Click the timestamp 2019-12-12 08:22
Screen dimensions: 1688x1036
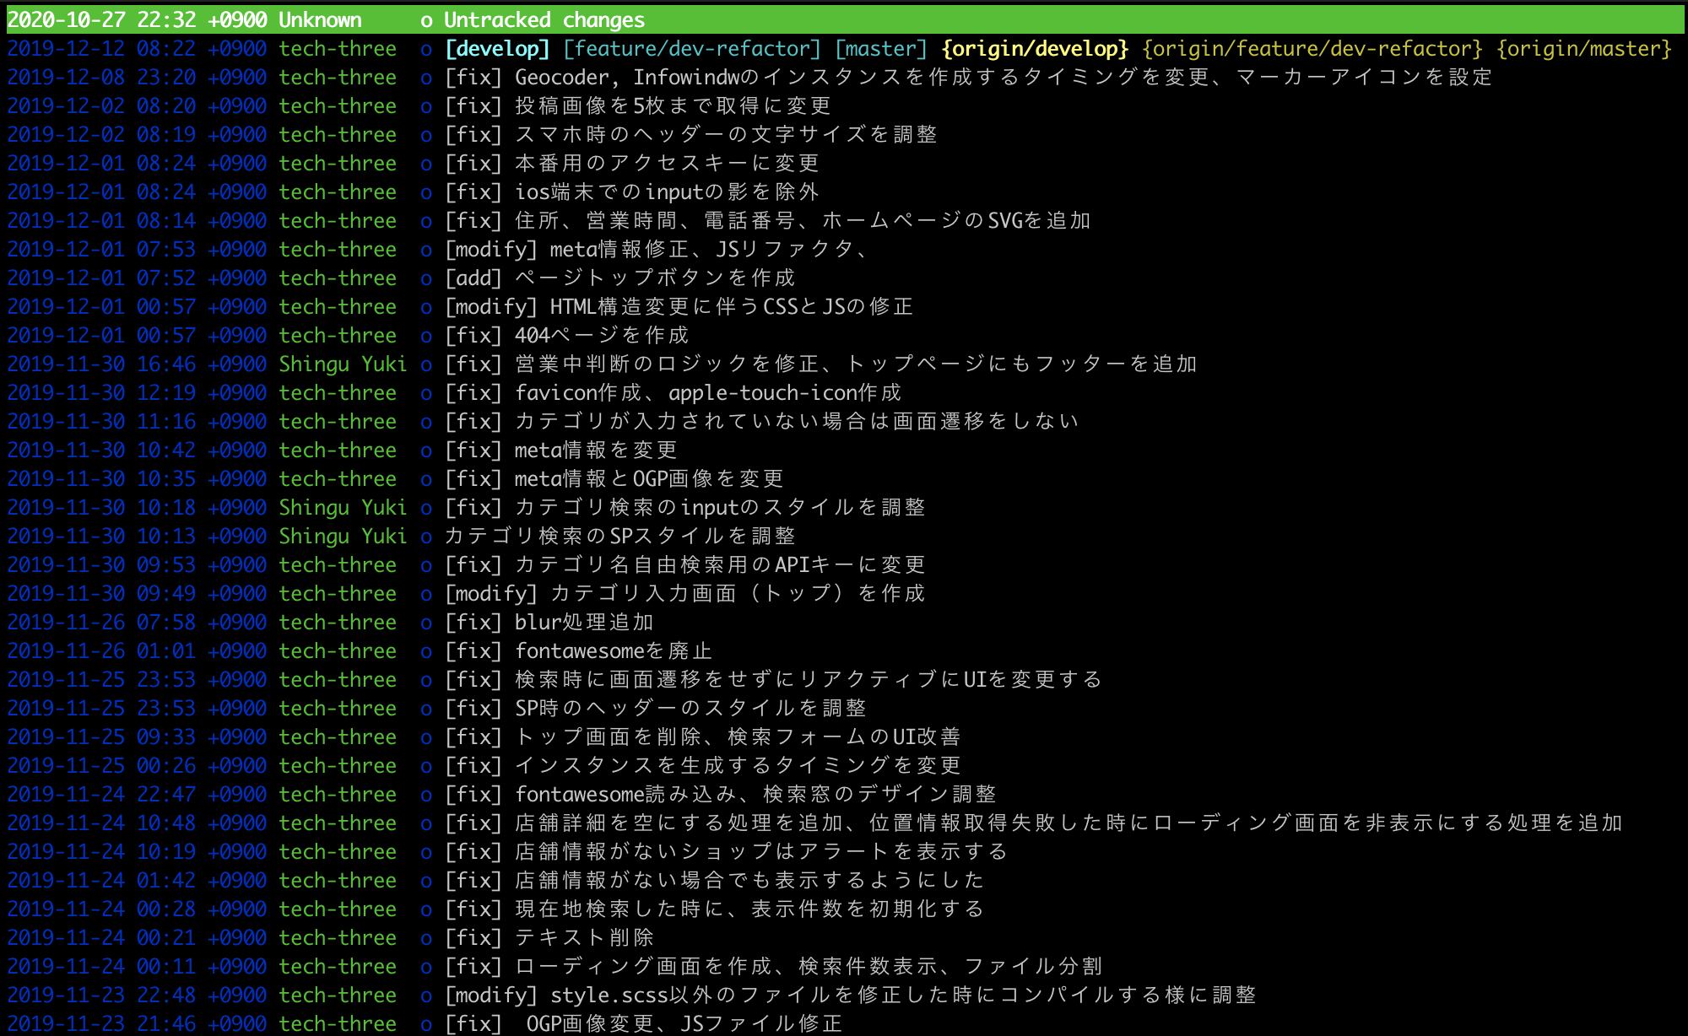click(x=101, y=48)
